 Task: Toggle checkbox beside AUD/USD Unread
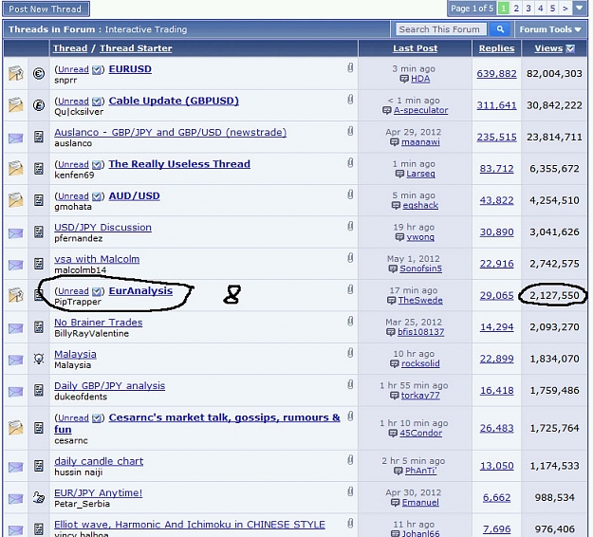(x=97, y=196)
